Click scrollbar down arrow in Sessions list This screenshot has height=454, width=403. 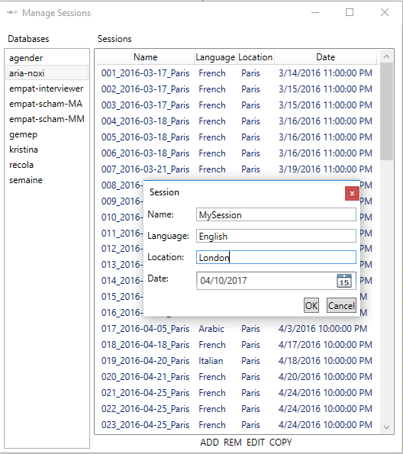(x=386, y=427)
